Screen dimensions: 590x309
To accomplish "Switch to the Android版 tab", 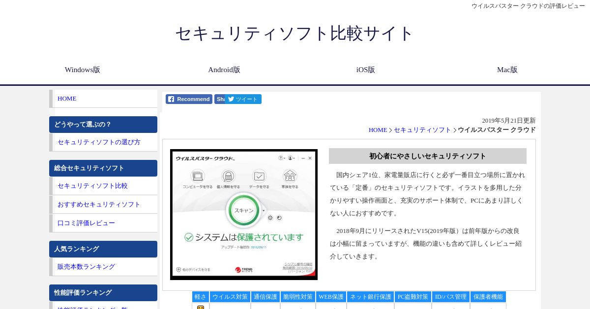I will [224, 70].
